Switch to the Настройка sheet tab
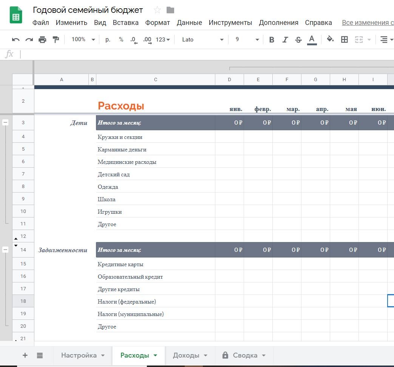394x367 pixels. [x=79, y=355]
